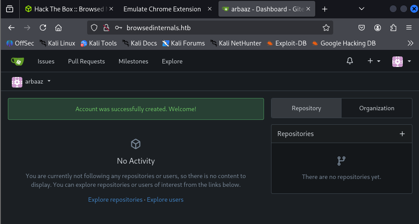This screenshot has height=224, width=419.
Task: Click the URL address bar
Action: click(219, 28)
